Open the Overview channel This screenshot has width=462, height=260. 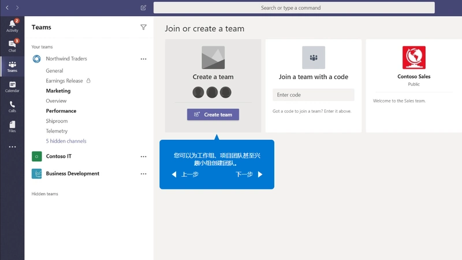(56, 101)
